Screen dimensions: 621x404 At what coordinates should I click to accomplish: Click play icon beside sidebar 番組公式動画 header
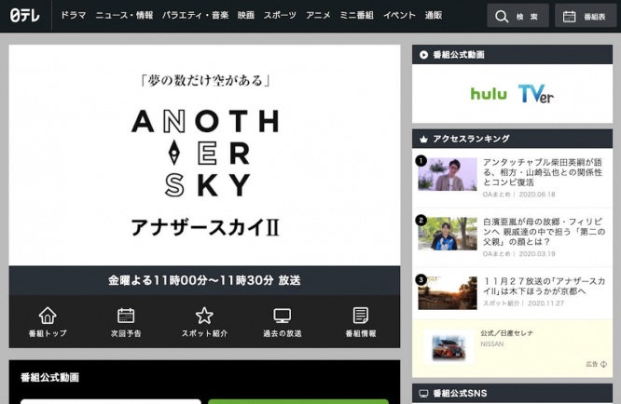pos(423,55)
